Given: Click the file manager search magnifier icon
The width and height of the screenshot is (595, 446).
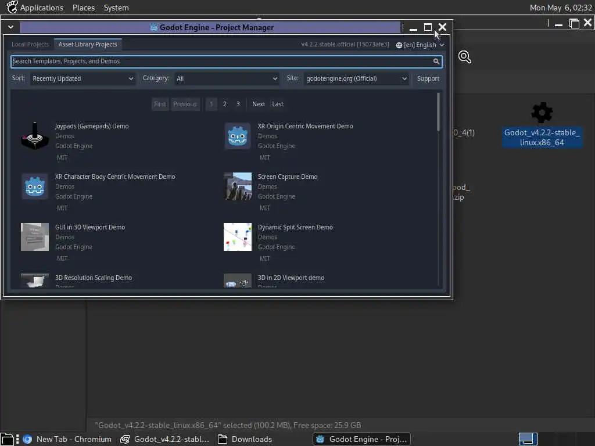Looking at the screenshot, I should [x=464, y=57].
